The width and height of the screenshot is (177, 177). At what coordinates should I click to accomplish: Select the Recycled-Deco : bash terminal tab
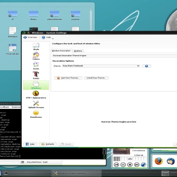[x=41, y=162]
